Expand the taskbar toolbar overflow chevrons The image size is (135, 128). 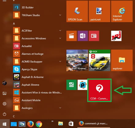point(52,121)
